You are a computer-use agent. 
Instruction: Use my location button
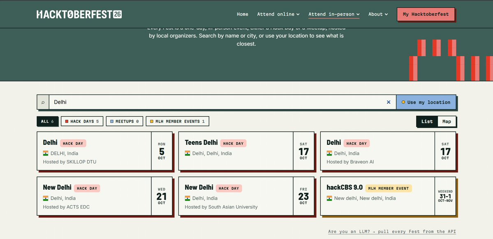(426, 102)
